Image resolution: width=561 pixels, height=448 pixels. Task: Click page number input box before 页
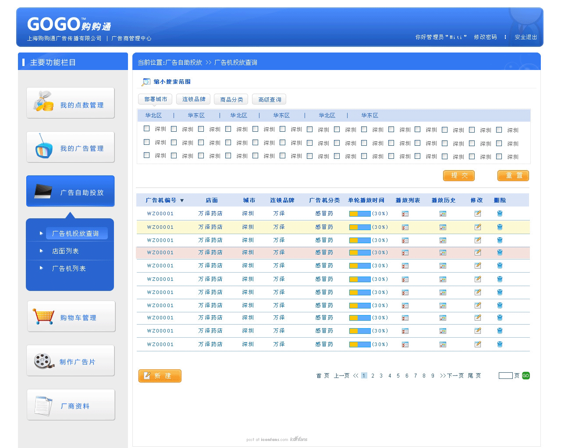pos(505,375)
